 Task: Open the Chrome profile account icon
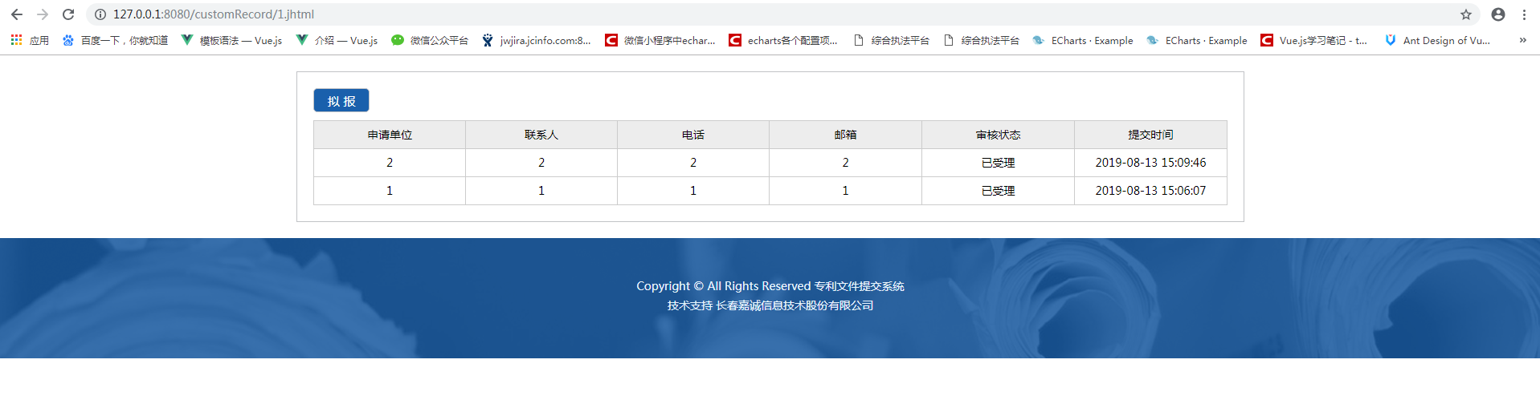click(x=1498, y=14)
